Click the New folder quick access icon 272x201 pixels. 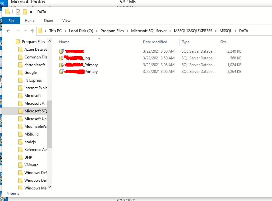[25, 12]
